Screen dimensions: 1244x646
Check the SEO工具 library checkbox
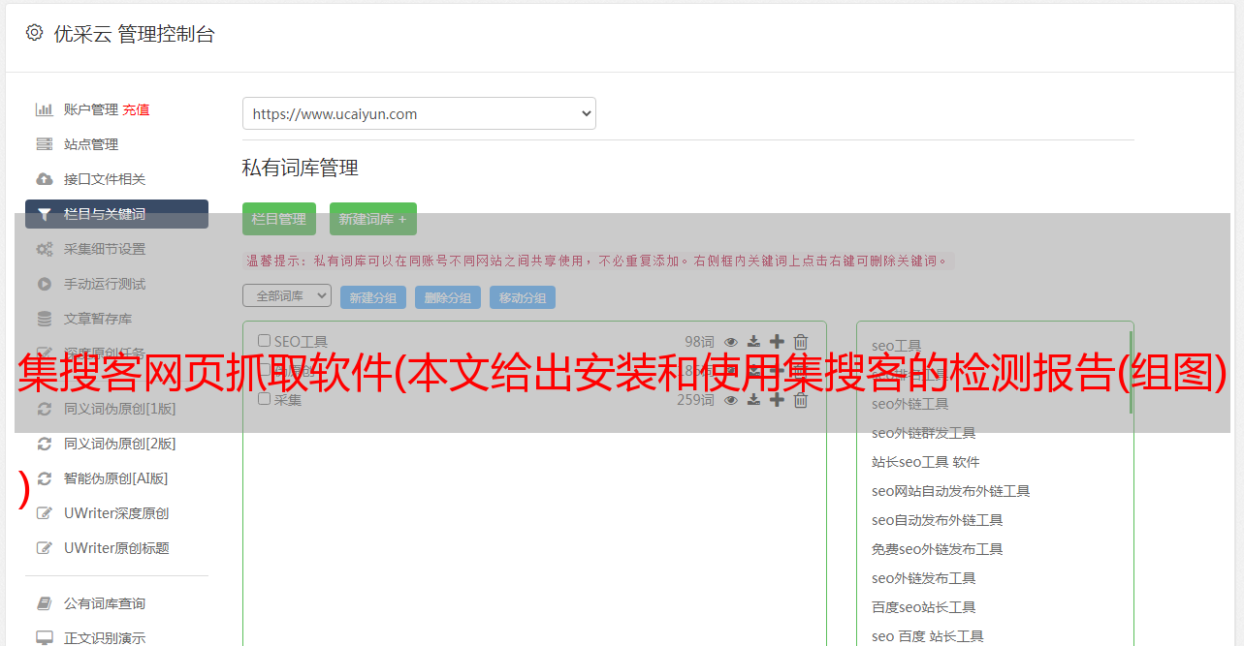[x=264, y=341]
